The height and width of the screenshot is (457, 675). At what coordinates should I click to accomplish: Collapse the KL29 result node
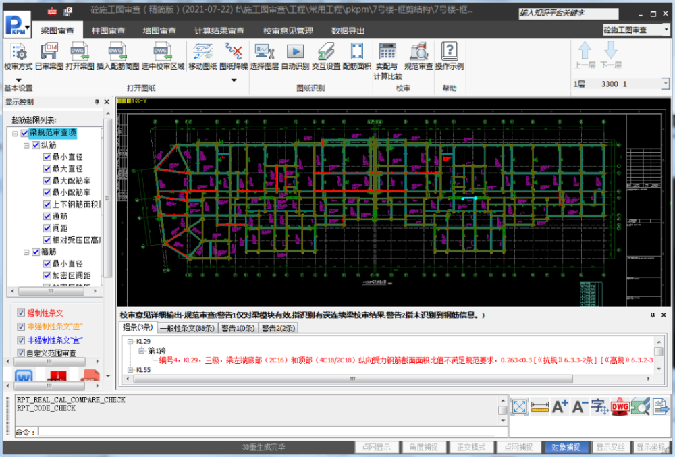click(x=130, y=342)
